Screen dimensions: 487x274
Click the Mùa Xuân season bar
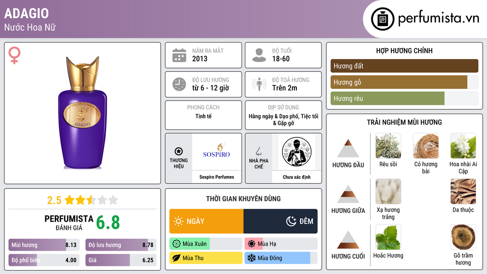click(x=205, y=244)
